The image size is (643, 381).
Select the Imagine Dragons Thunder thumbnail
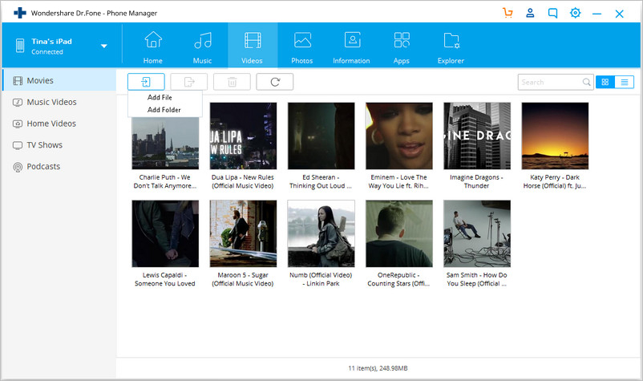477,136
